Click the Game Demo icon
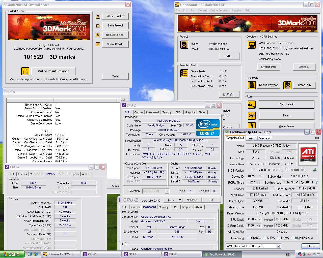 [252, 125]
